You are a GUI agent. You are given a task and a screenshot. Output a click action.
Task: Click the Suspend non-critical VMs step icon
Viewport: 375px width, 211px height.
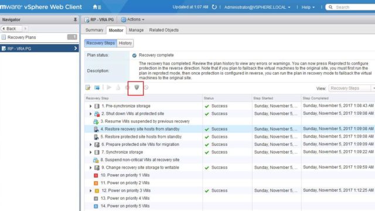96,160
